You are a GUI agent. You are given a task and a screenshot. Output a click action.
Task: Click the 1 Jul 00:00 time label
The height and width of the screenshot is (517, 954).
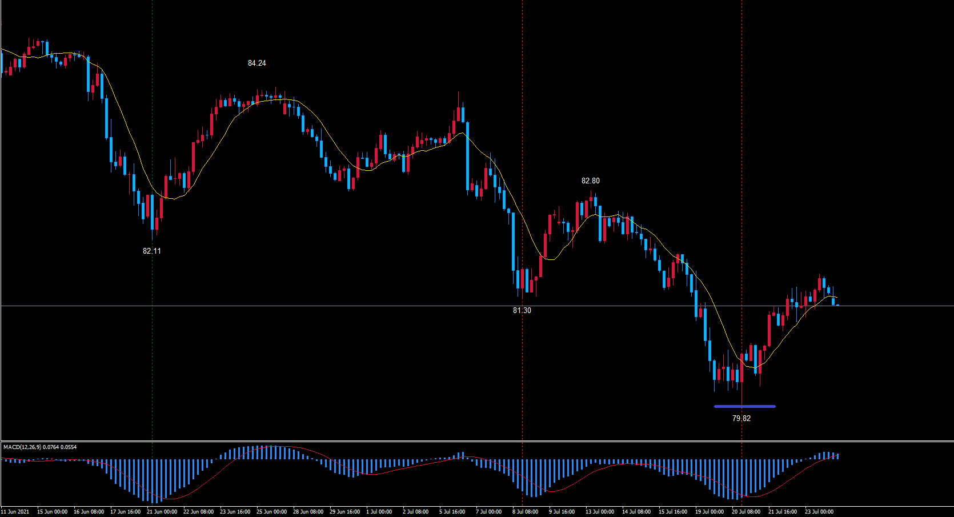379,512
